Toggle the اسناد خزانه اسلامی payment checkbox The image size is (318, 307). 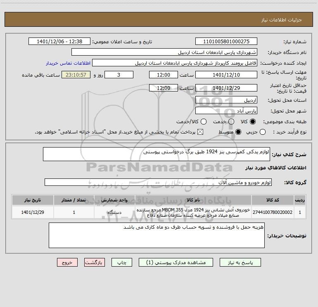click(x=200, y=132)
